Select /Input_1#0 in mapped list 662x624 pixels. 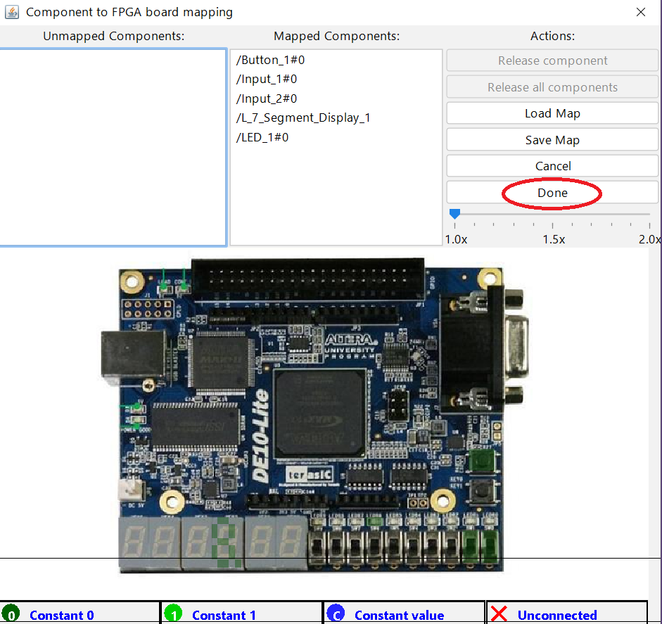(x=267, y=79)
